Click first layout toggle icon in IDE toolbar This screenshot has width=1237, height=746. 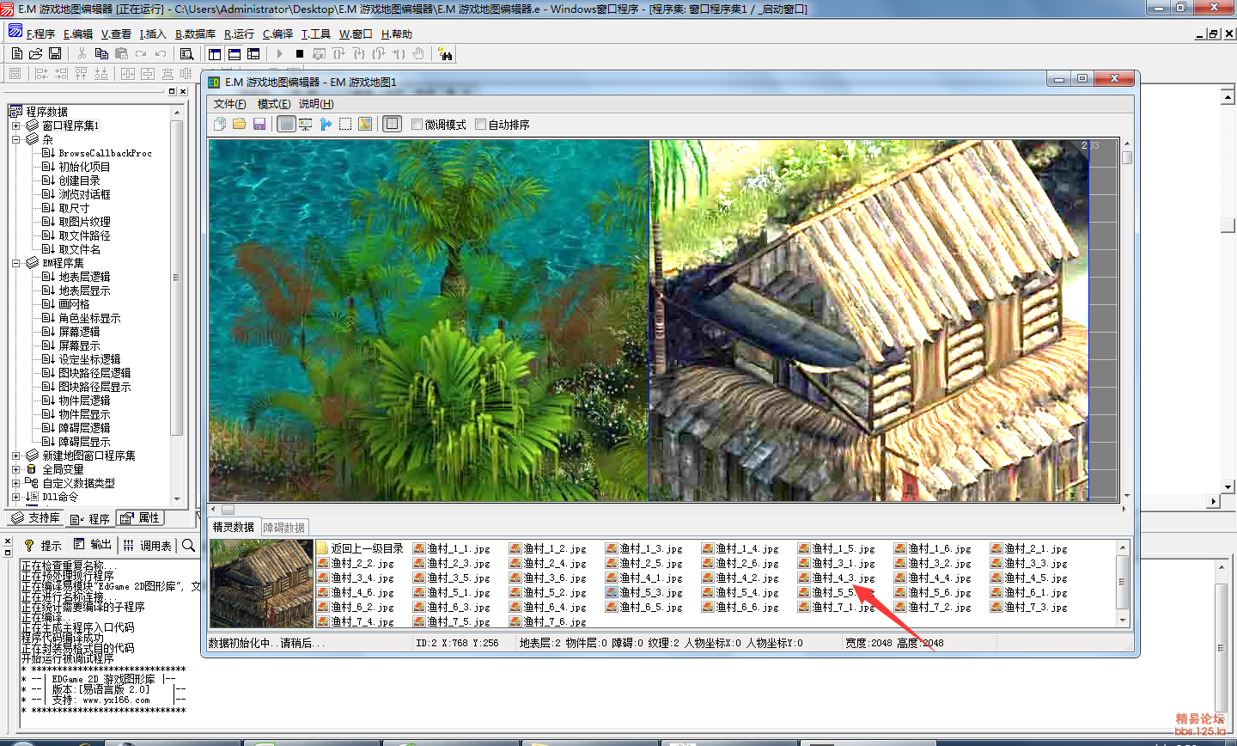point(215,53)
